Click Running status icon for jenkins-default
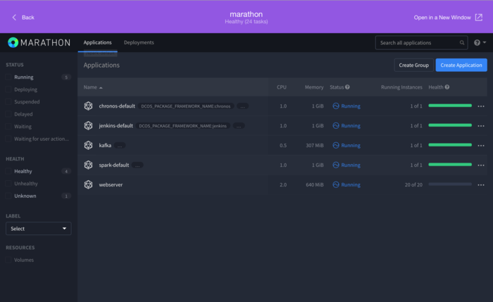The height and width of the screenshot is (302, 493). point(336,126)
